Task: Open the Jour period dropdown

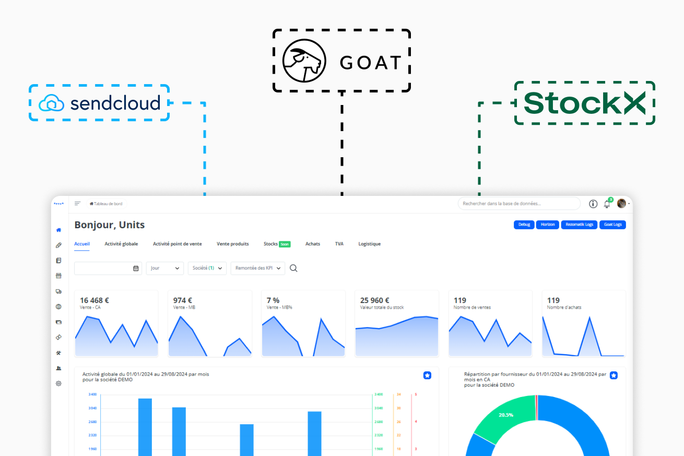Action: pyautogui.click(x=165, y=268)
